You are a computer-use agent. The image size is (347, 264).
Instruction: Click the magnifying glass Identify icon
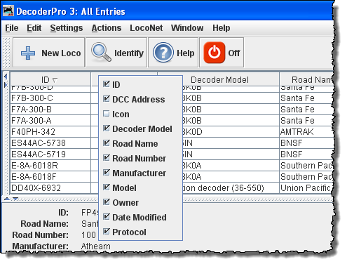101,52
